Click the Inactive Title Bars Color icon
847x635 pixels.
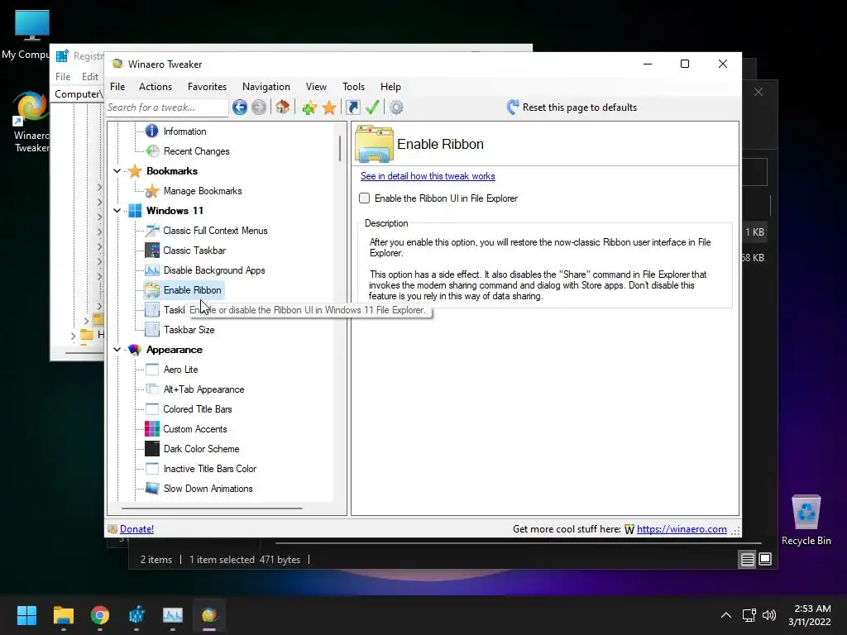(x=152, y=469)
